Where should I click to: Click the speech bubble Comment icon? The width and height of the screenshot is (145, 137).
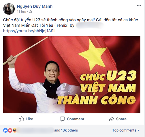62,119
